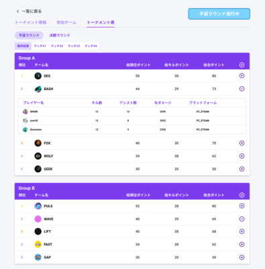Screen dimensions: 265x269
Task: Expand the DES team row details
Action: pyautogui.click(x=242, y=76)
